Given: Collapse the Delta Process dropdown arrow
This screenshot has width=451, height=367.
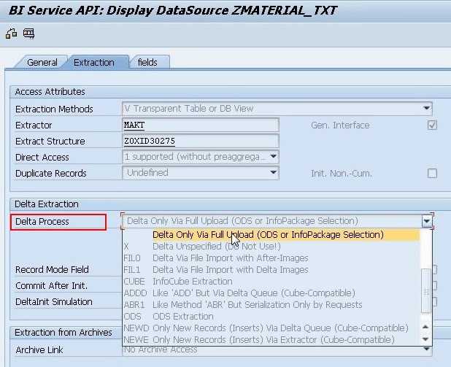Looking at the screenshot, I should [427, 221].
